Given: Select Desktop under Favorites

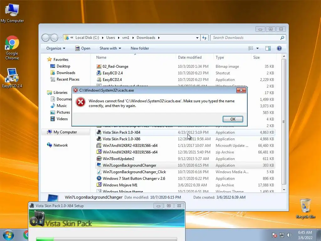Looking at the screenshot, I should coord(61,66).
